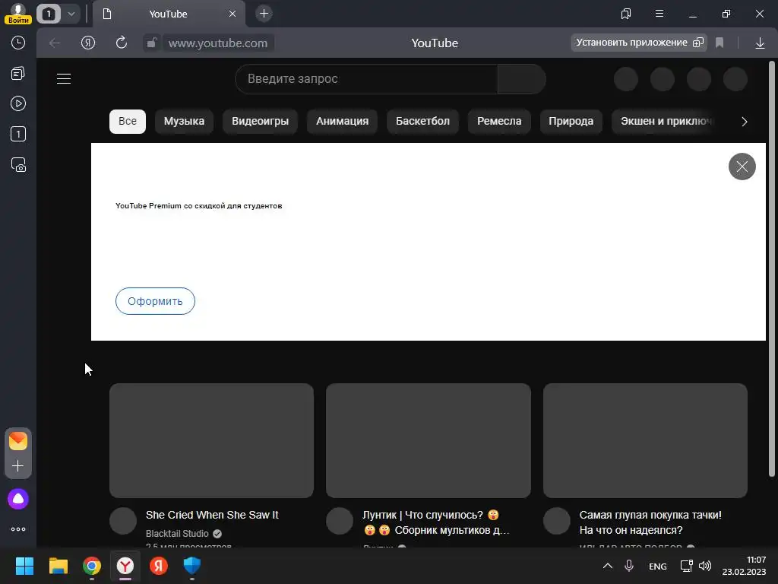Image resolution: width=778 pixels, height=584 pixels.
Task: Open the volume tray icon
Action: point(704,566)
